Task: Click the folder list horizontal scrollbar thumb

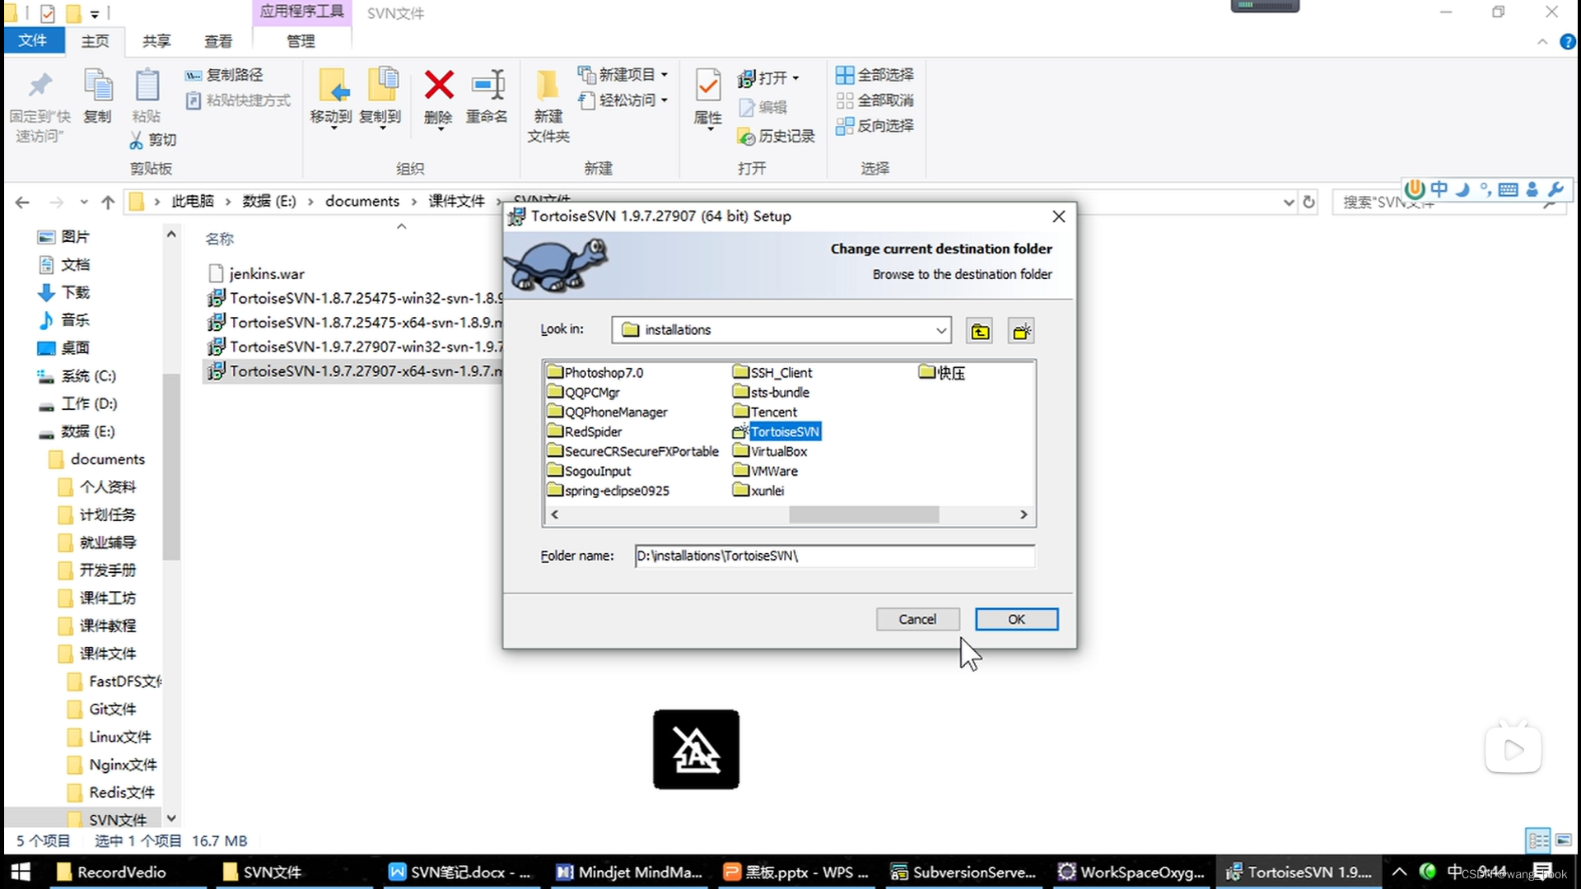Action: pos(864,514)
